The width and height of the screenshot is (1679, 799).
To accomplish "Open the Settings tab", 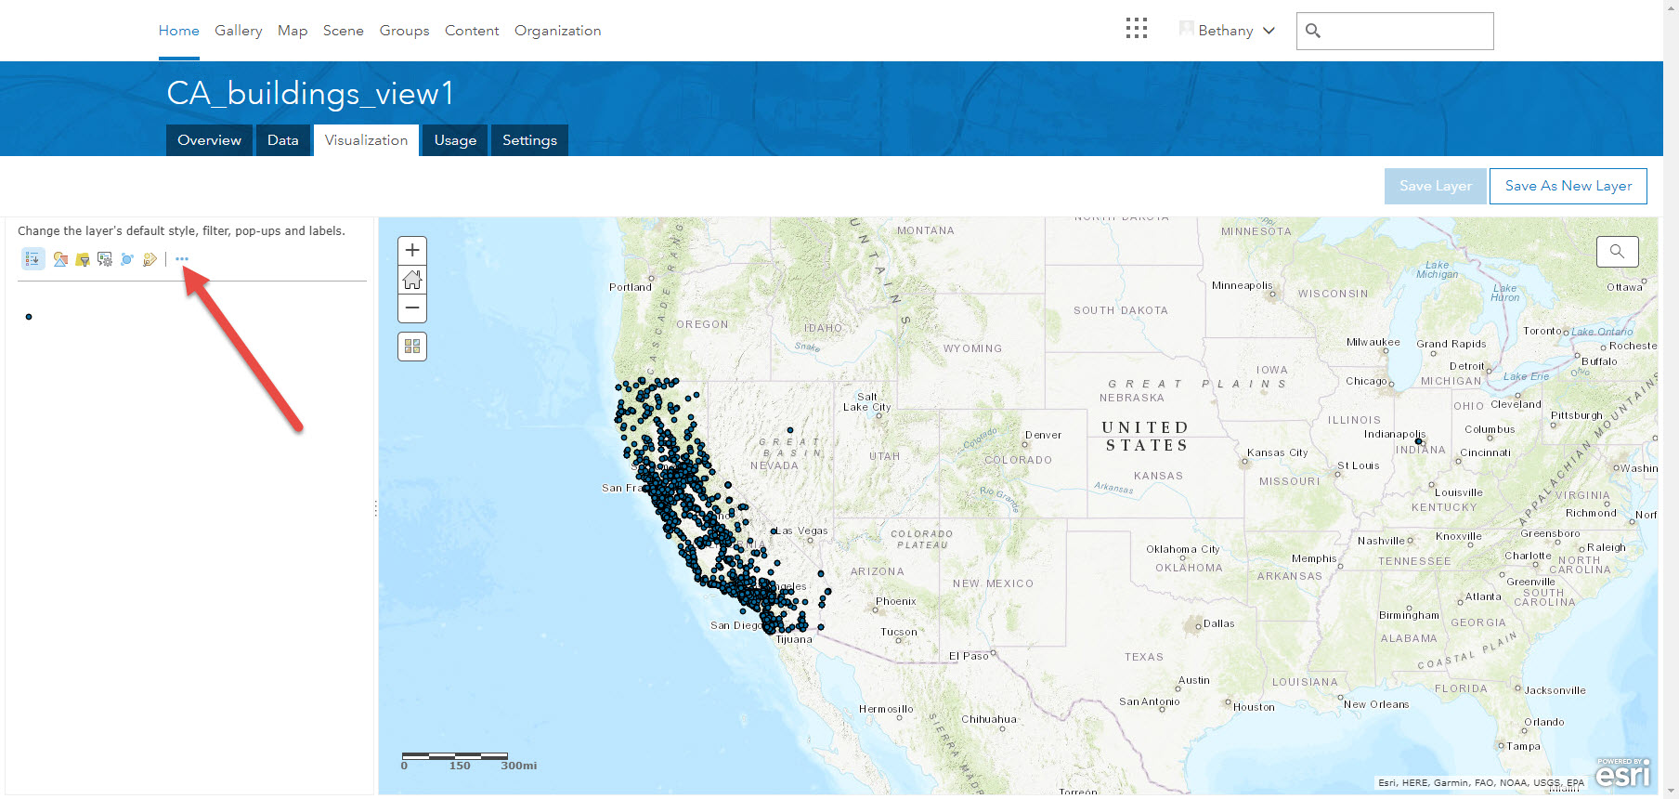I will pos(529,140).
